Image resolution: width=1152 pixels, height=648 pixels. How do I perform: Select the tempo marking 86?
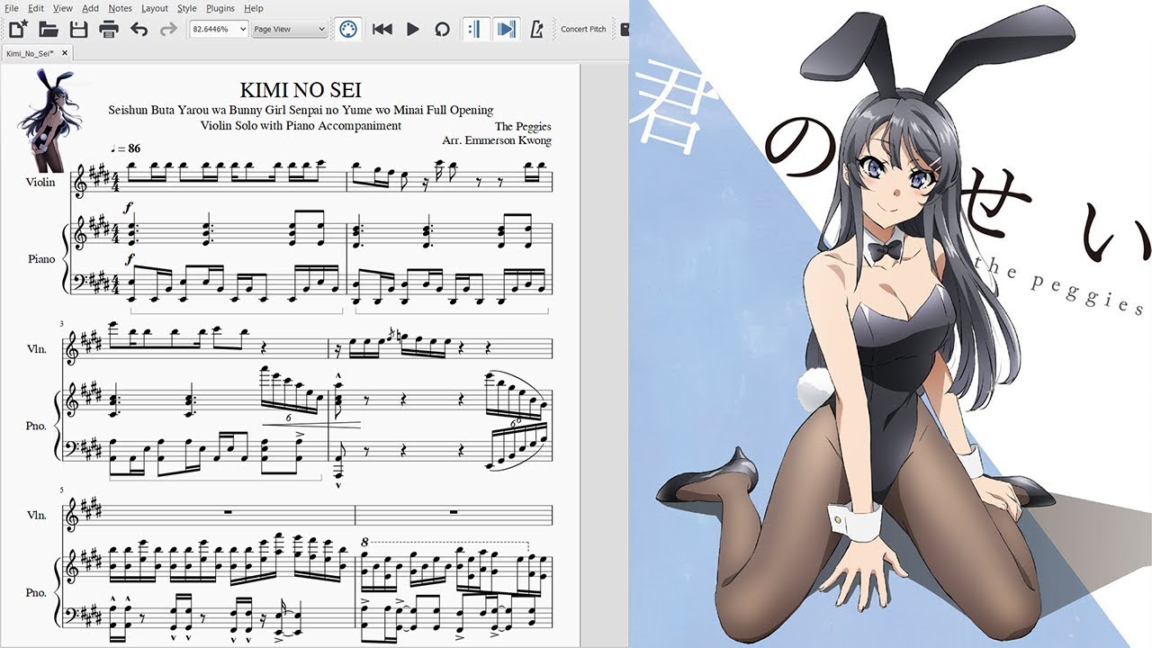tap(126, 148)
